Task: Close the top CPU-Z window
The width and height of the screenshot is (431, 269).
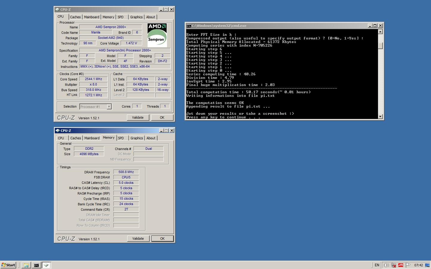Action: coord(172,10)
